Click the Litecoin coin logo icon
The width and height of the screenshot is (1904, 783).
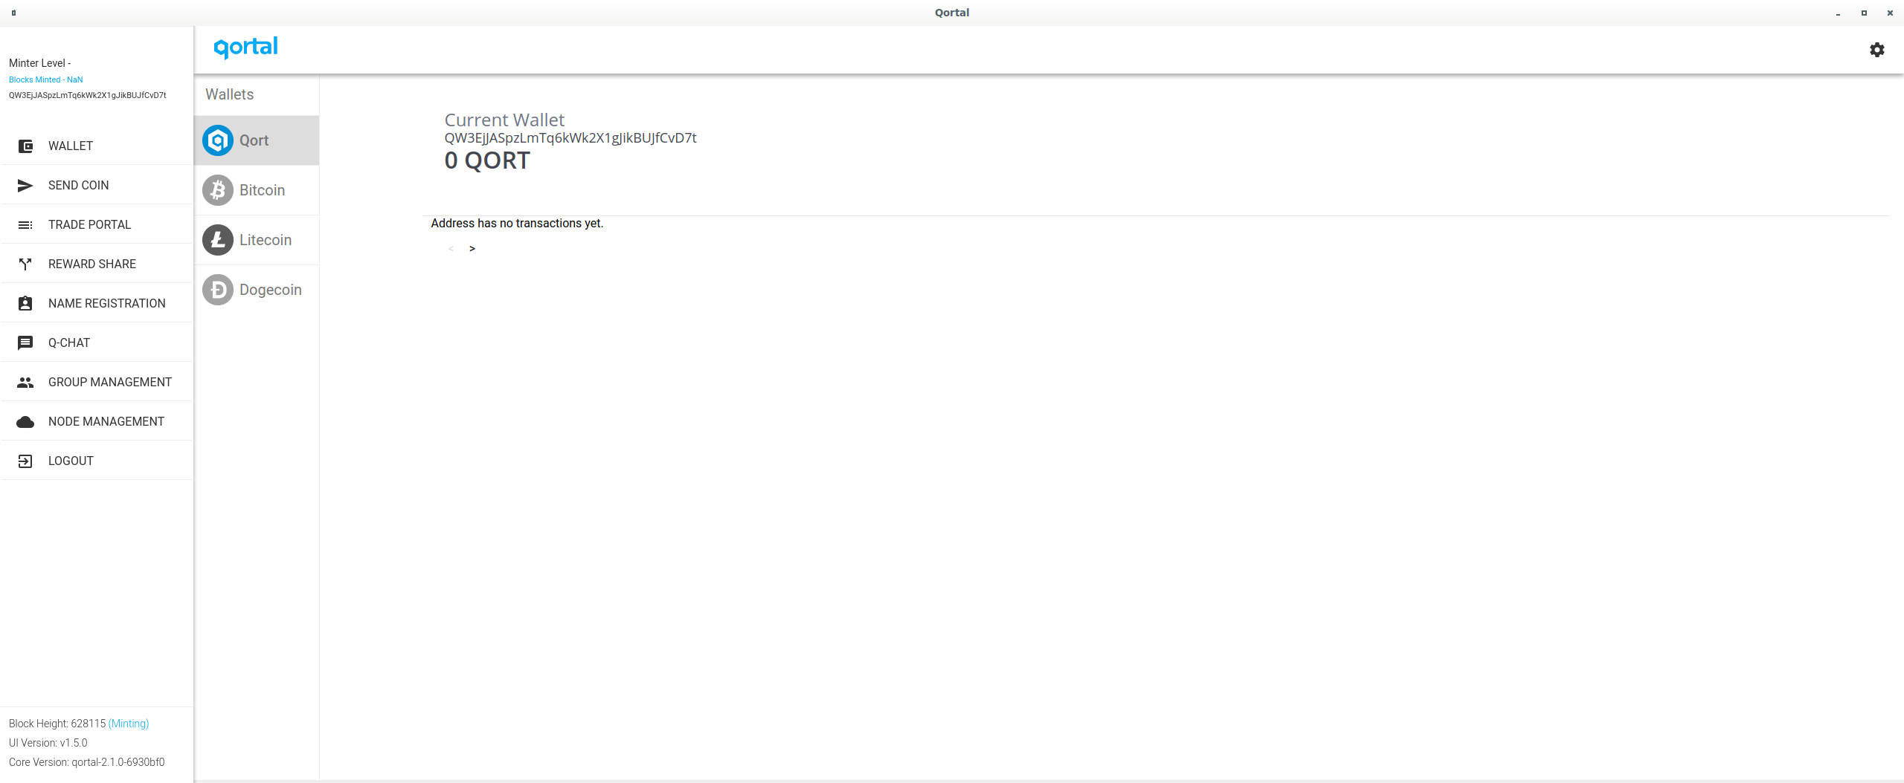[x=218, y=240]
